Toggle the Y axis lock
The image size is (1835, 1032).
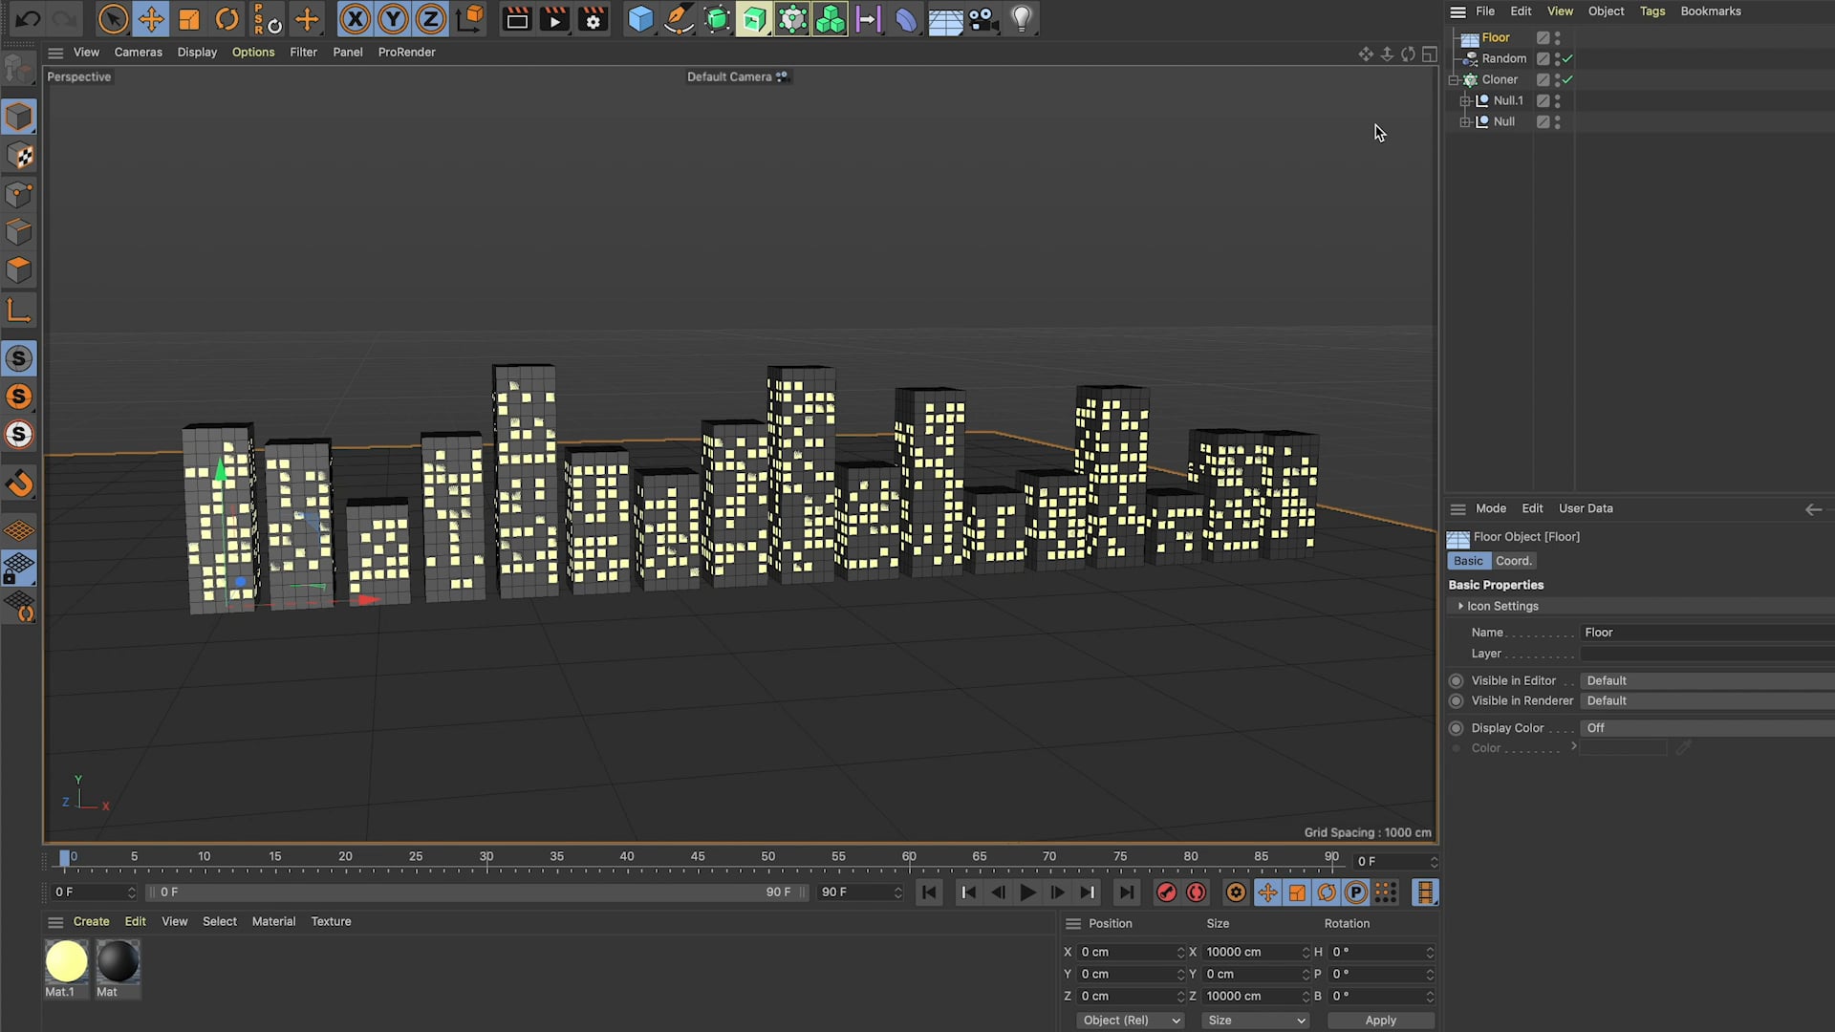393,18
